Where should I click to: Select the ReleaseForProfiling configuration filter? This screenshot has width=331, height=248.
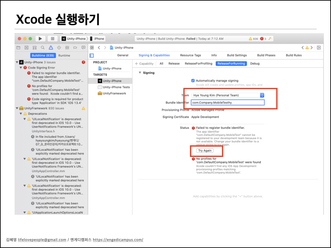click(x=198, y=64)
